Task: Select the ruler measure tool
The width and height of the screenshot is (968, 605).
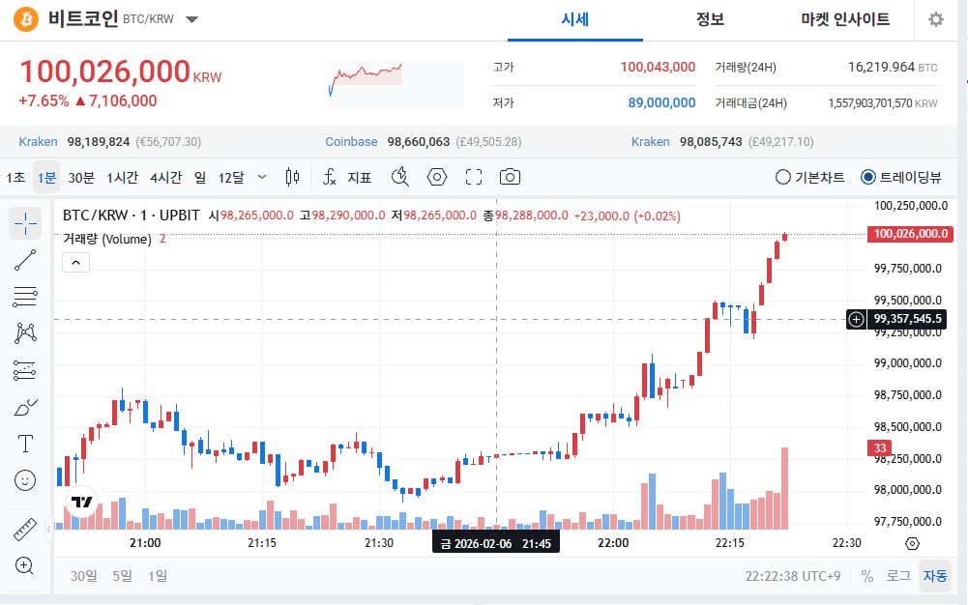Action: tap(25, 530)
